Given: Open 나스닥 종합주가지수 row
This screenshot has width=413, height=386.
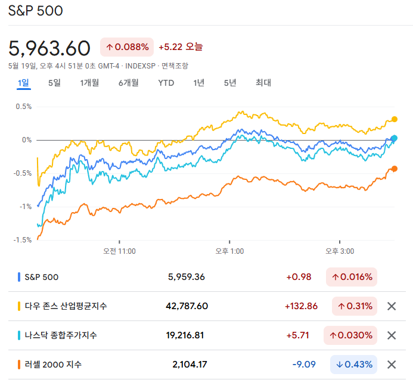Looking at the screenshot, I should click(207, 335).
